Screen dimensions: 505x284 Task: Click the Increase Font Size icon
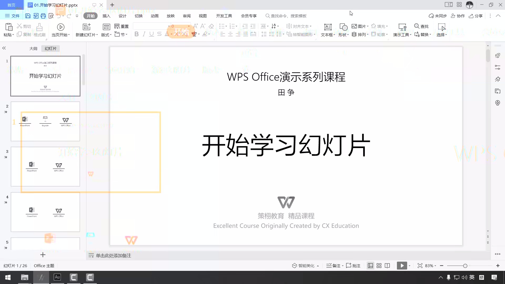(195, 26)
